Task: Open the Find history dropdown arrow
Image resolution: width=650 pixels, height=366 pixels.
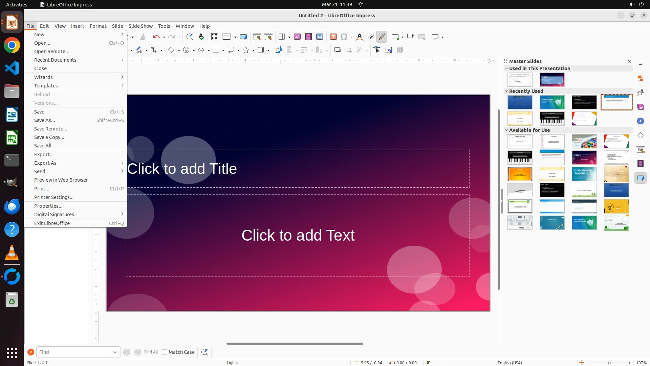Action: pos(115,352)
